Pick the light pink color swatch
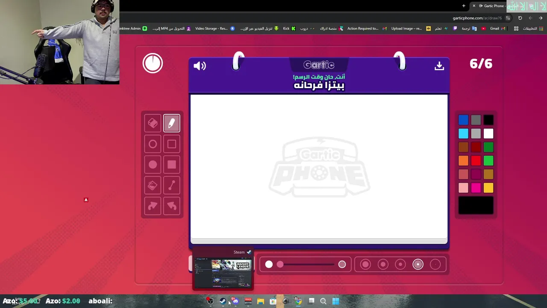 click(x=463, y=188)
